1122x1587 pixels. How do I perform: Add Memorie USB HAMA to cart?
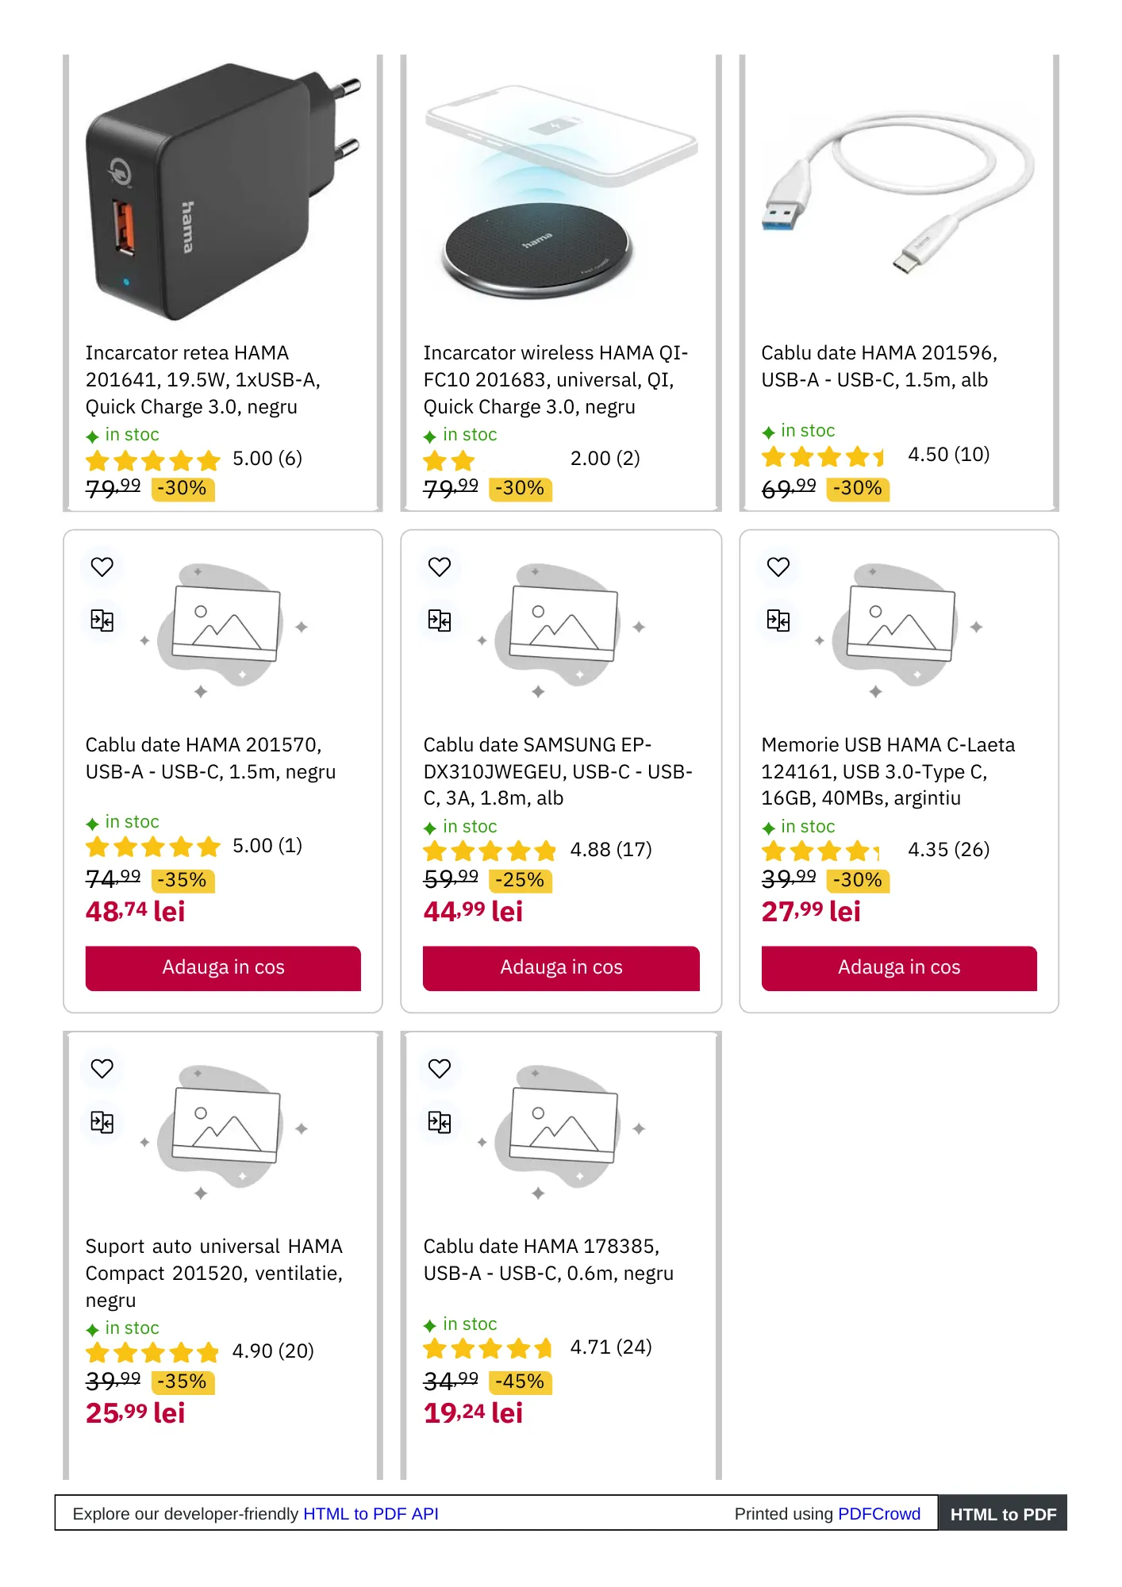pos(899,967)
